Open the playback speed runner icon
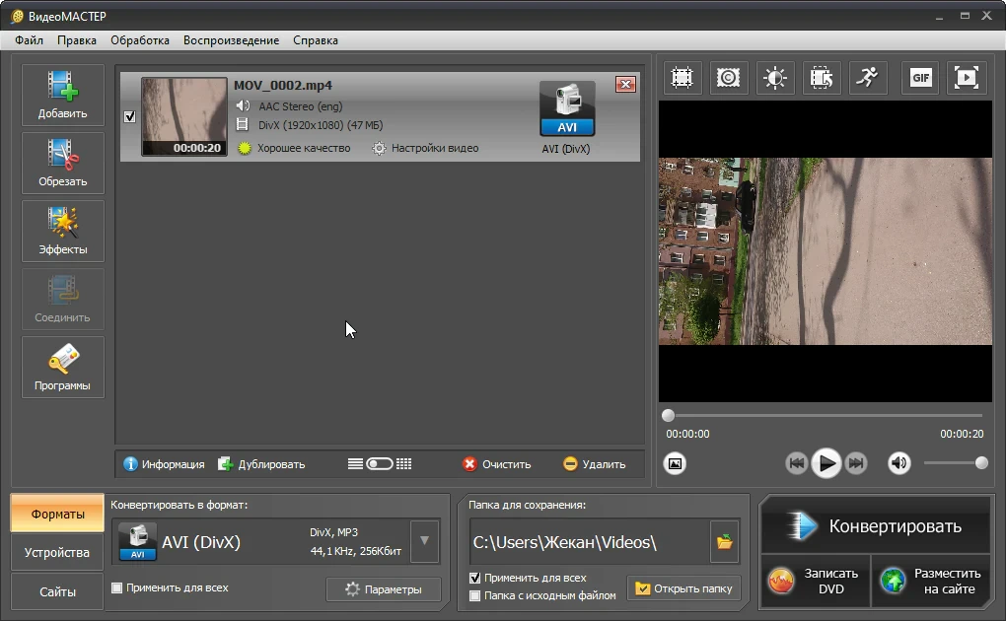Screen dimensions: 1006x621 point(868,78)
